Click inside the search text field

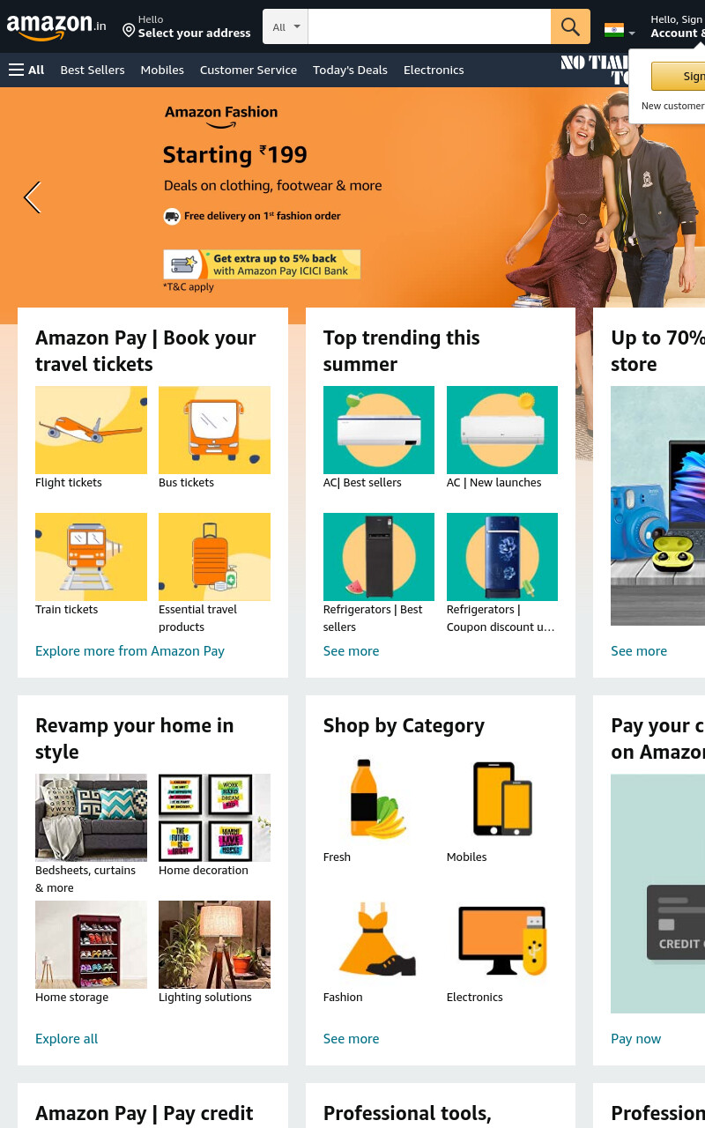[x=429, y=26]
